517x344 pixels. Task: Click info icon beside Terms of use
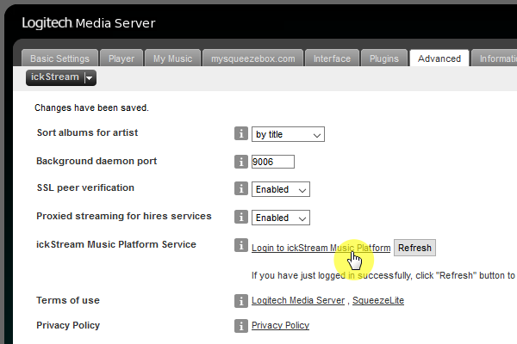[x=241, y=301]
